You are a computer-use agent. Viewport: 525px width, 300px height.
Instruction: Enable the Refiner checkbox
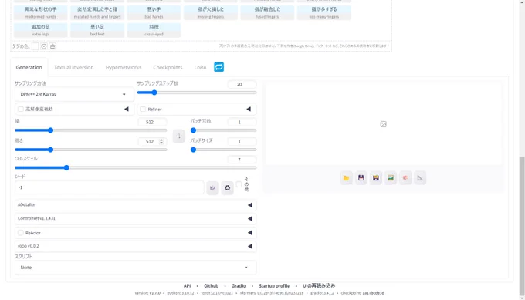tap(143, 109)
